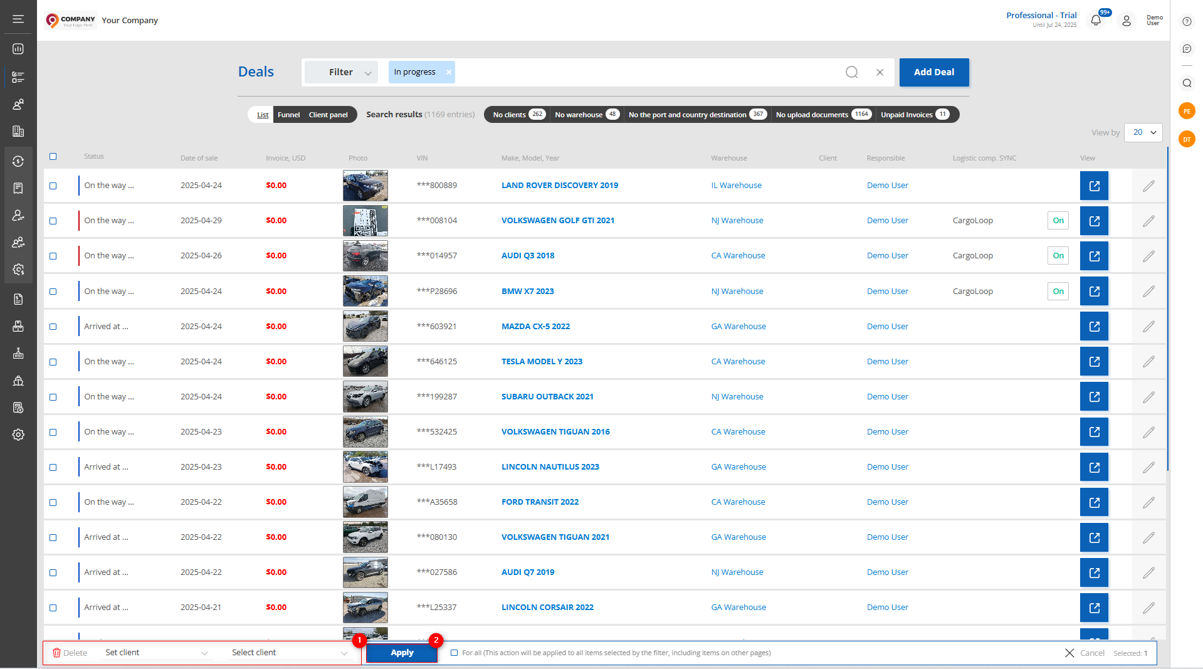Click the Delete trash button in the bottom bar
Image resolution: width=1203 pixels, height=669 pixels.
(70, 653)
